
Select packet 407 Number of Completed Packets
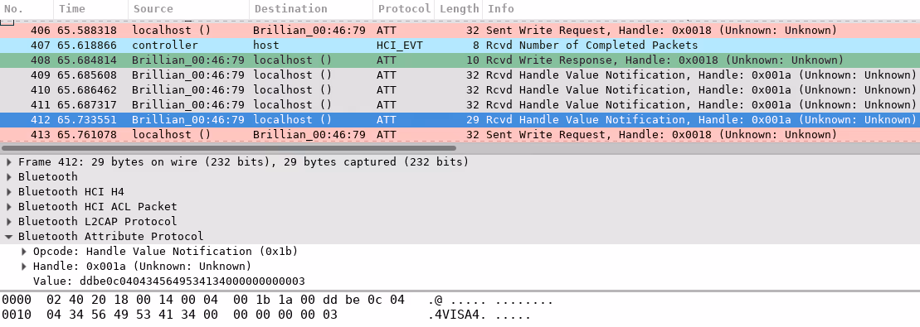[460, 46]
